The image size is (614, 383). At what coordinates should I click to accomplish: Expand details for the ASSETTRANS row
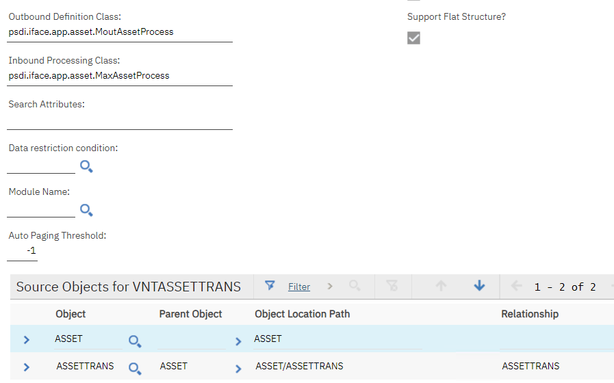click(27, 367)
